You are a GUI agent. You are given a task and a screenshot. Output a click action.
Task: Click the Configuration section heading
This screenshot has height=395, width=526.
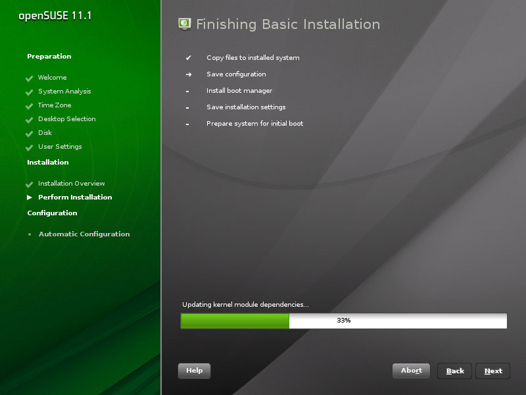tap(52, 213)
